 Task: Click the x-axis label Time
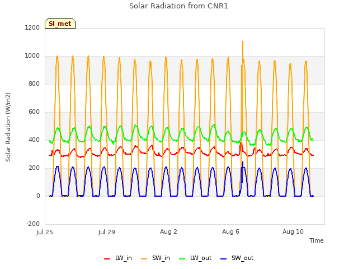(316, 240)
